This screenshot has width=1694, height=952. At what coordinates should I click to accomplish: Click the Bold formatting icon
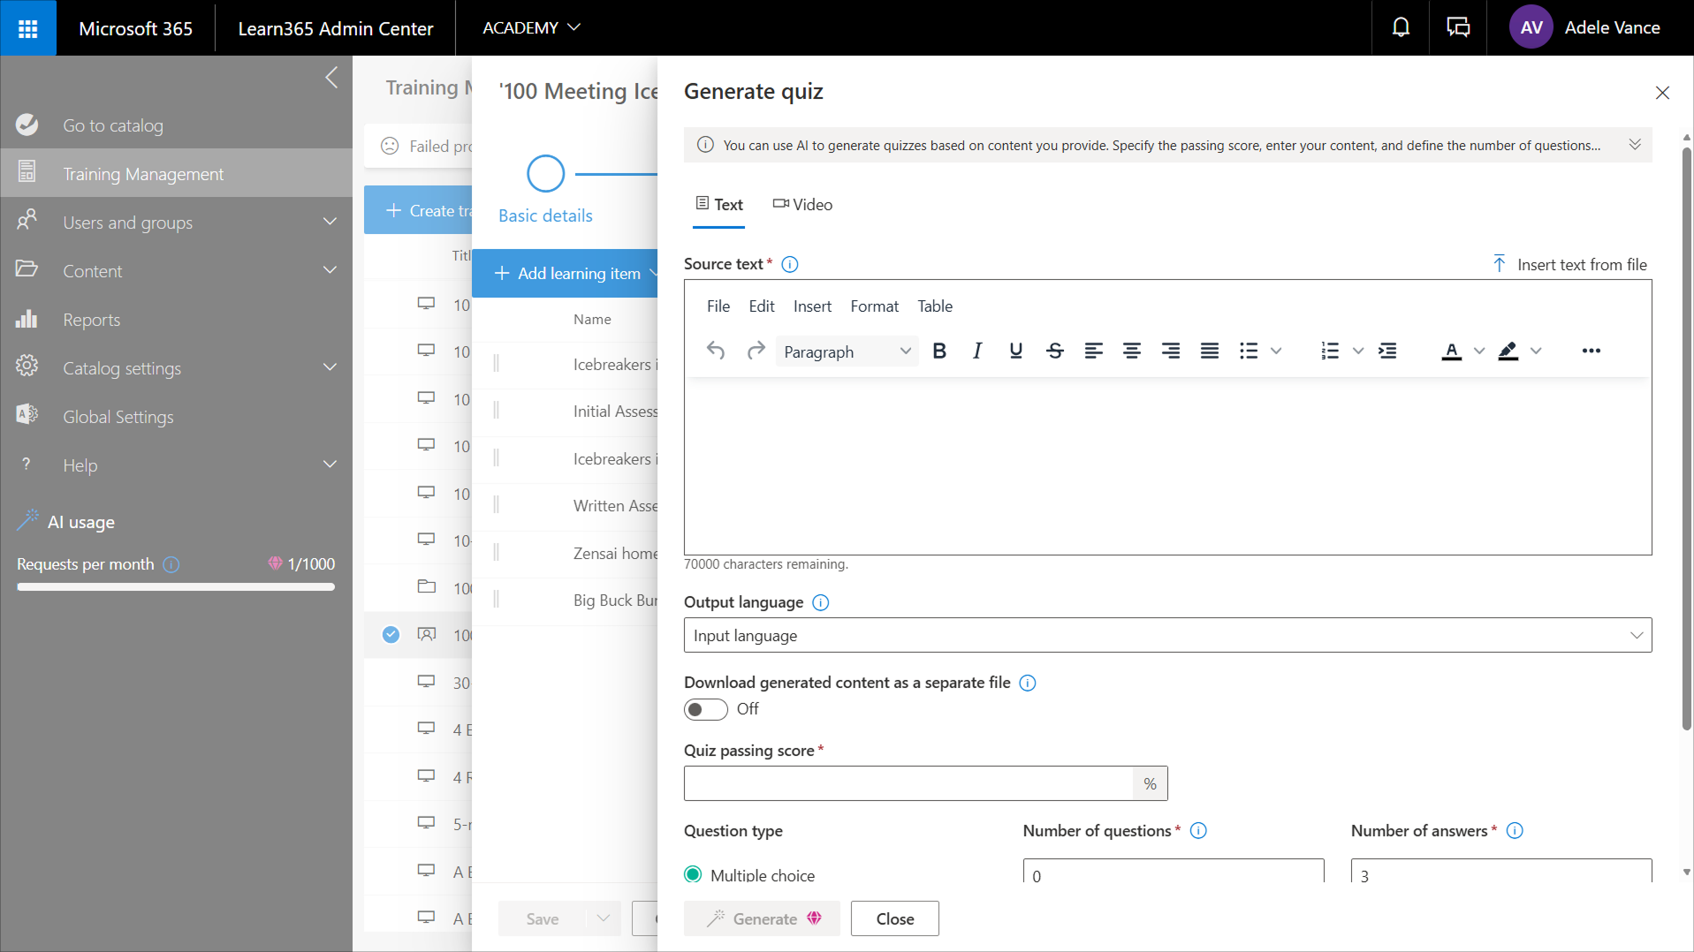(939, 351)
